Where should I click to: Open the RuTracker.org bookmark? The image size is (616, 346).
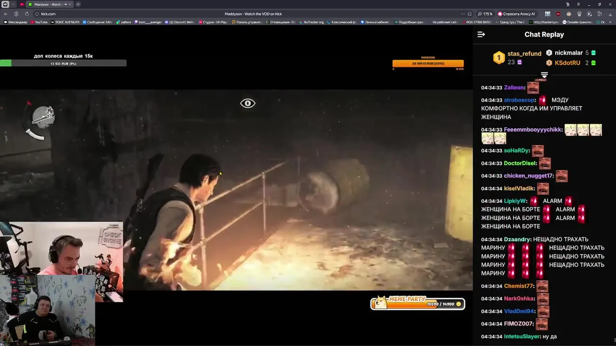[x=311, y=22]
